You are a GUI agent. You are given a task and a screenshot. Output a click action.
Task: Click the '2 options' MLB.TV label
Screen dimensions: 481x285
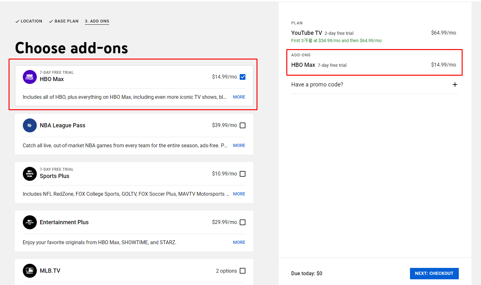click(x=226, y=271)
